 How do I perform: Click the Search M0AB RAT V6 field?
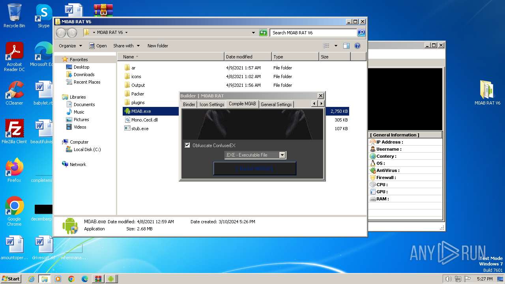tap(314, 33)
